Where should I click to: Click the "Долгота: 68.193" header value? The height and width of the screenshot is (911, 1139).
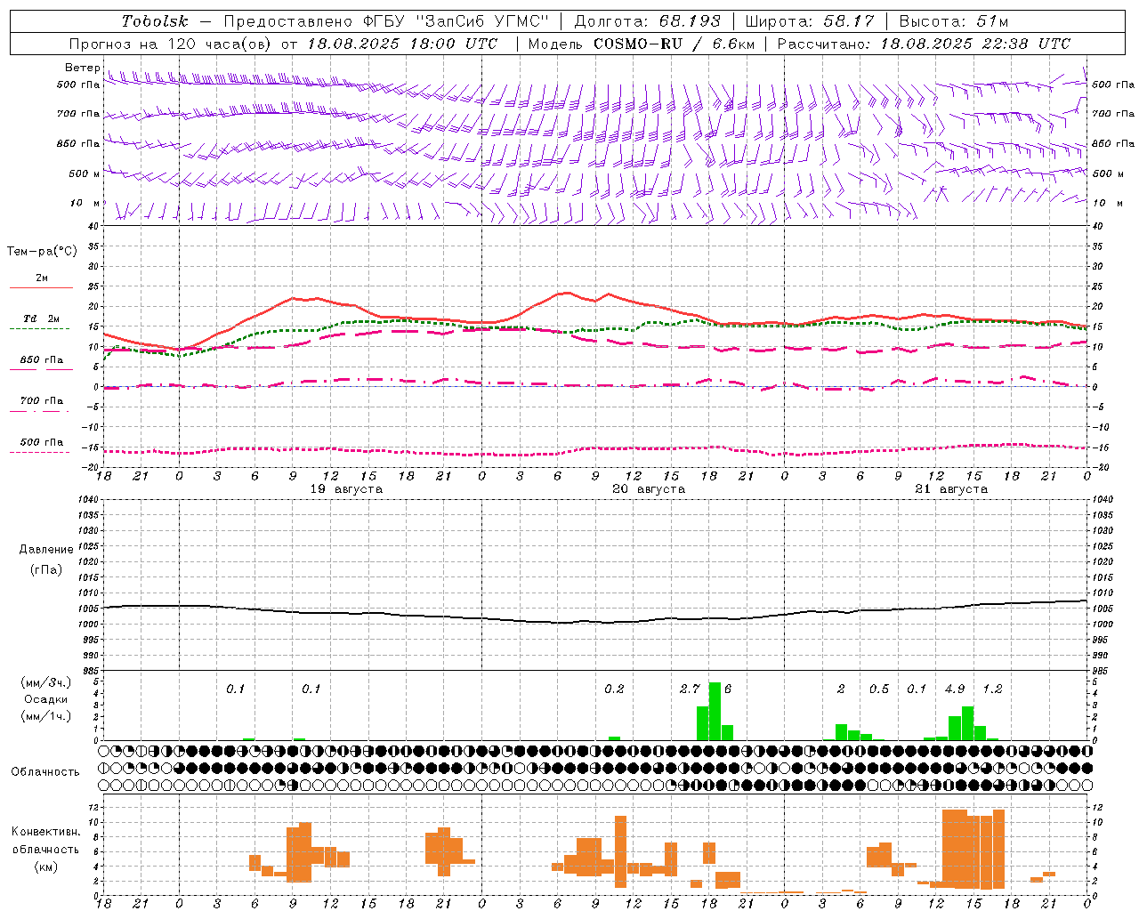click(x=647, y=21)
